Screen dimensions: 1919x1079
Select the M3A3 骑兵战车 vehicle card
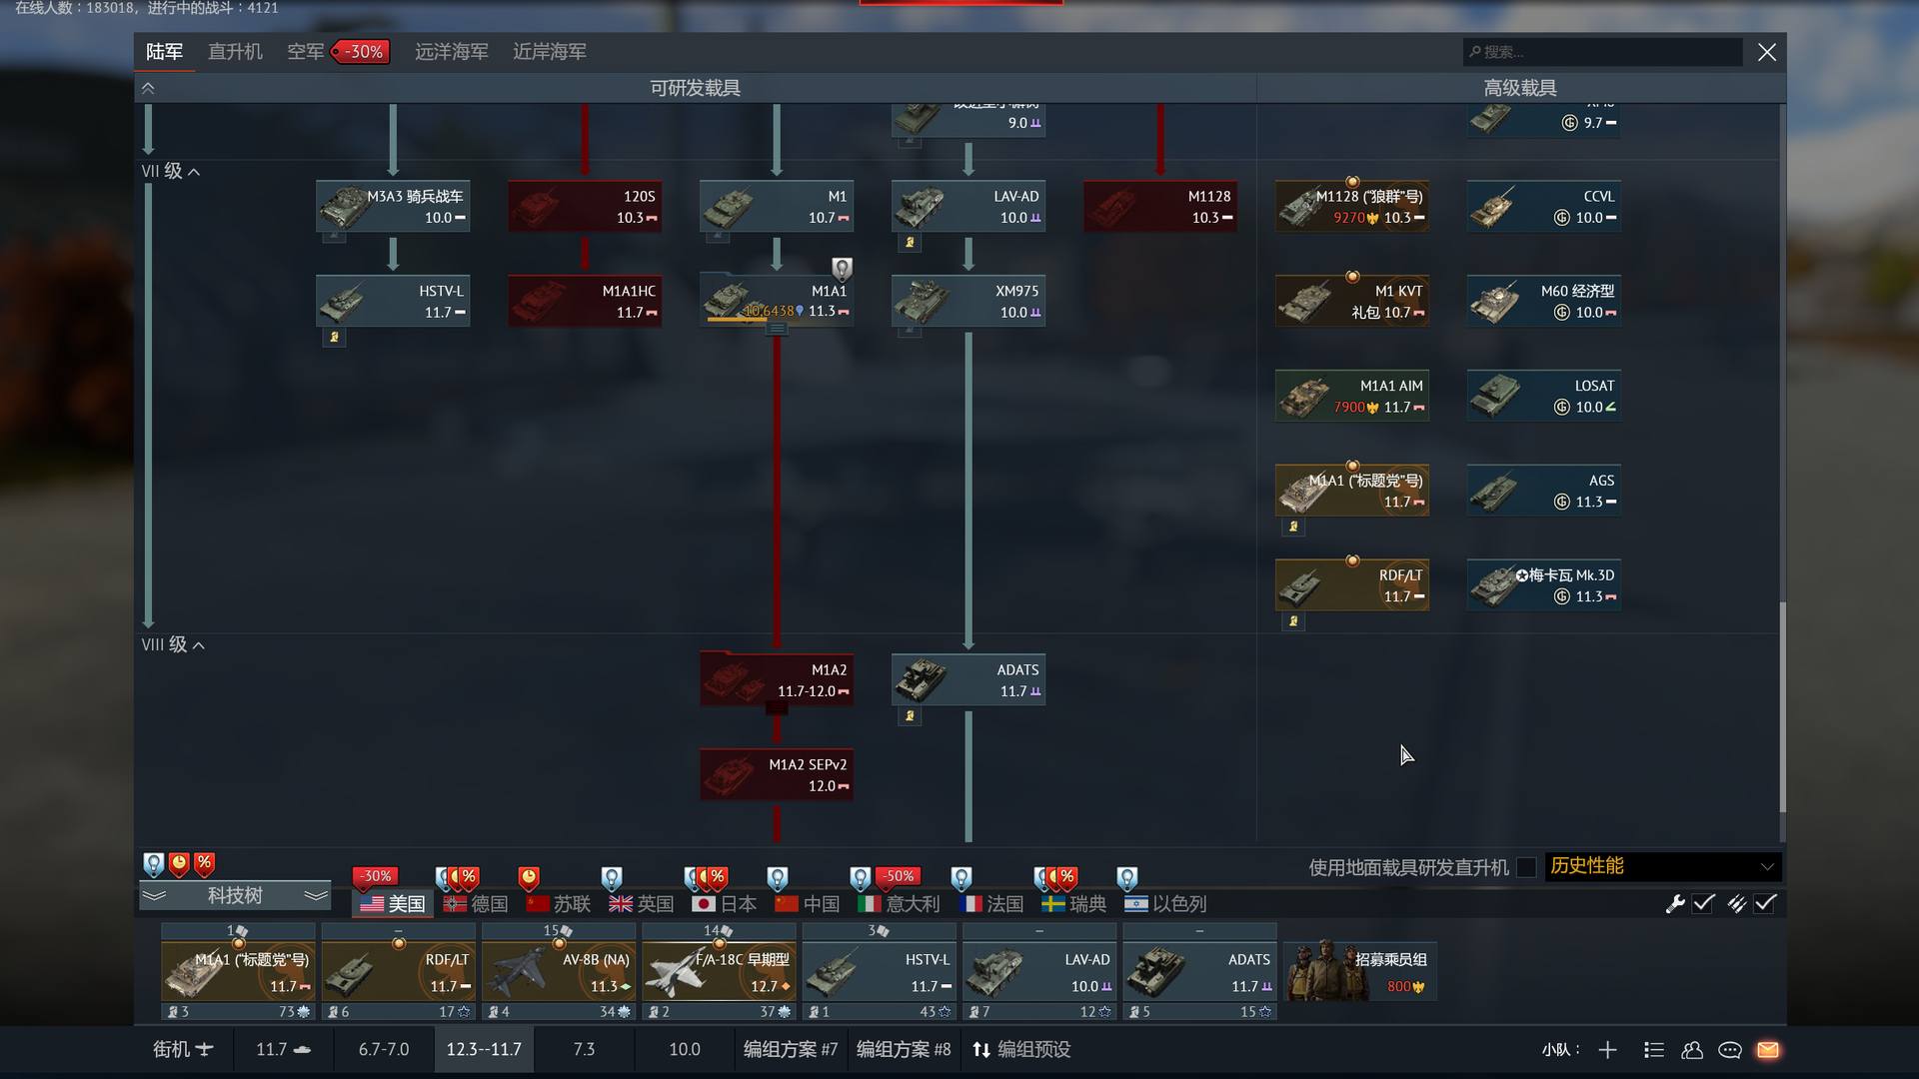coord(393,206)
